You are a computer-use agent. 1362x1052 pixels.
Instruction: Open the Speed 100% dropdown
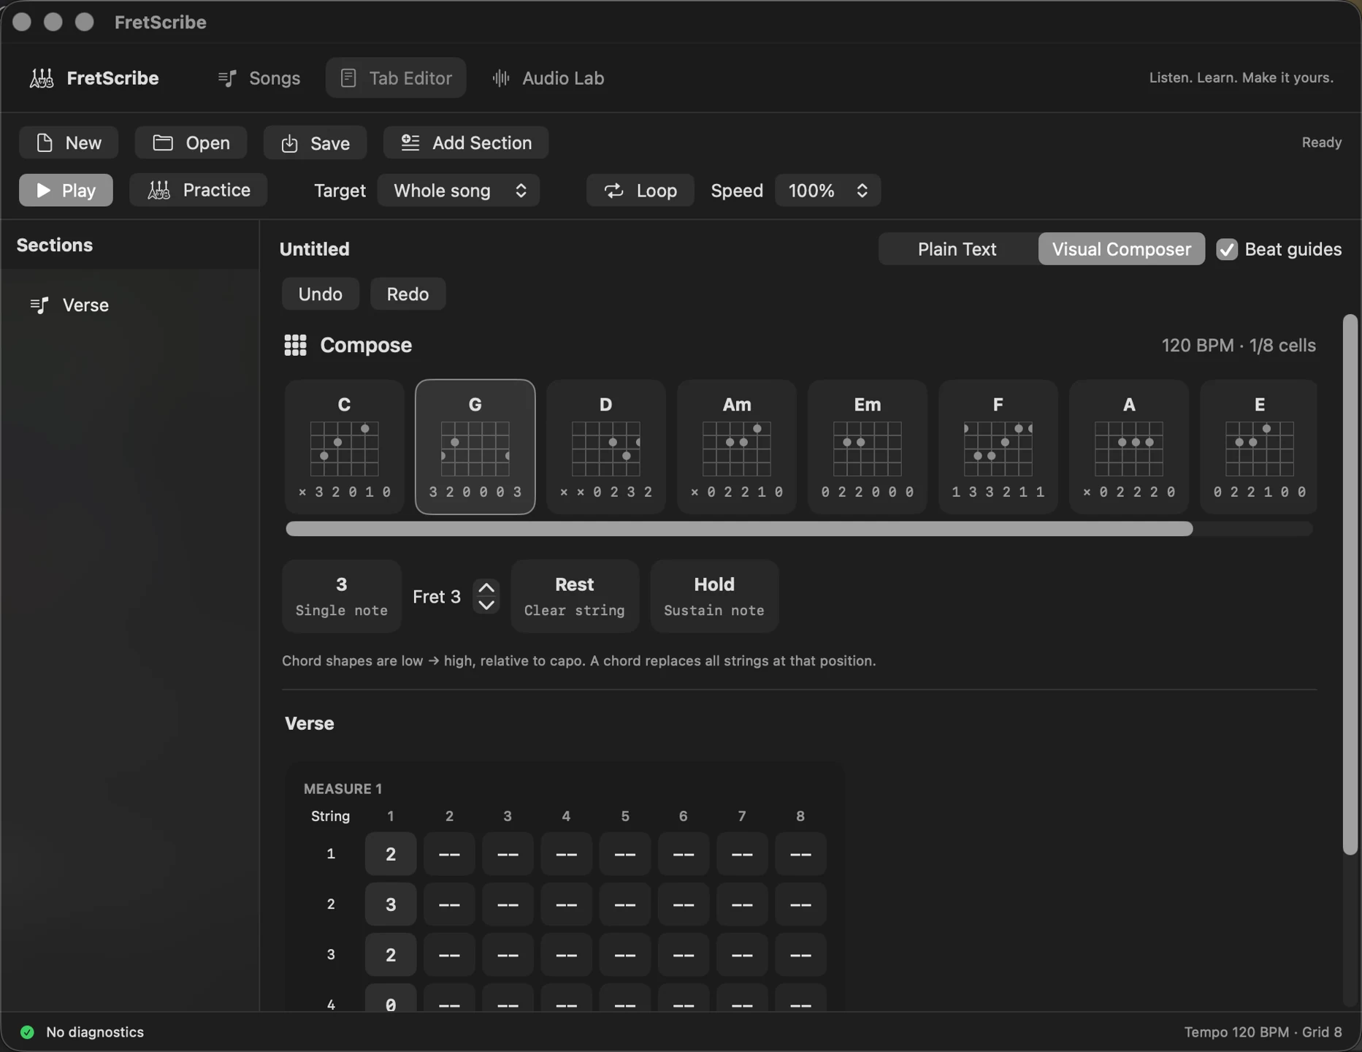(x=828, y=190)
